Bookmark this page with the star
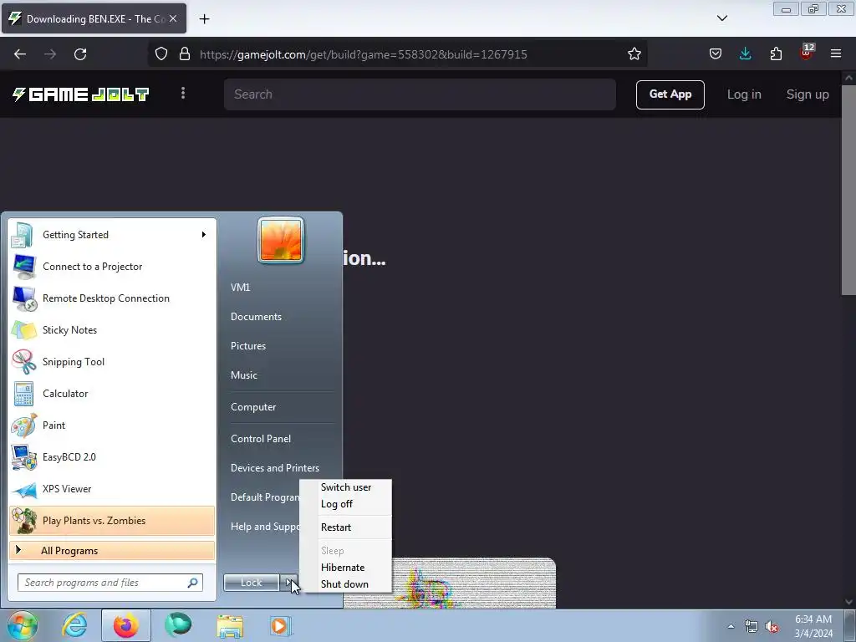Image resolution: width=856 pixels, height=642 pixels. pyautogui.click(x=634, y=54)
